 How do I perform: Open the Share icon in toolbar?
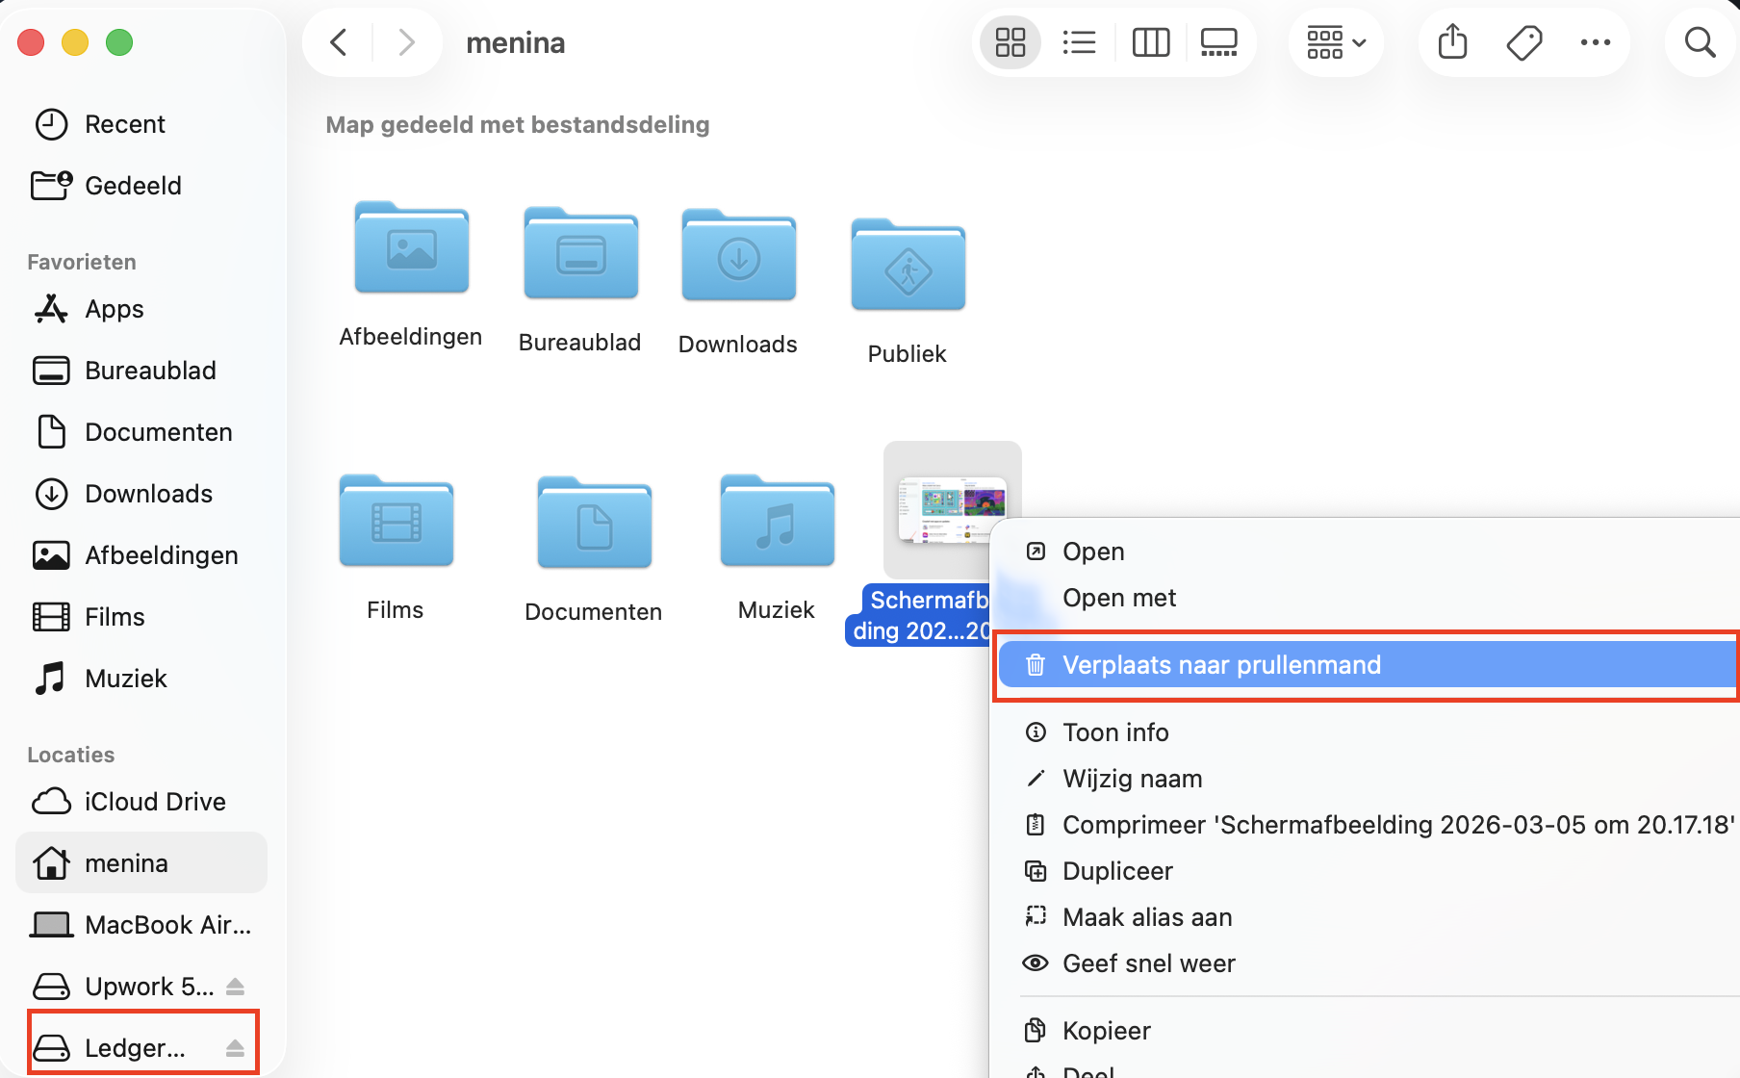(x=1451, y=41)
